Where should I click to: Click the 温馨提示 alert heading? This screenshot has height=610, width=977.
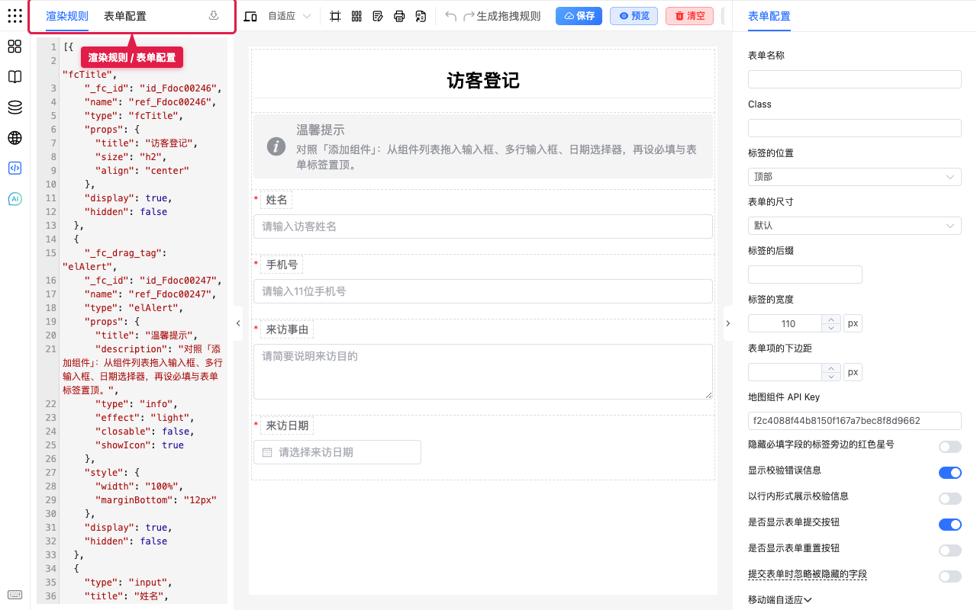click(321, 130)
